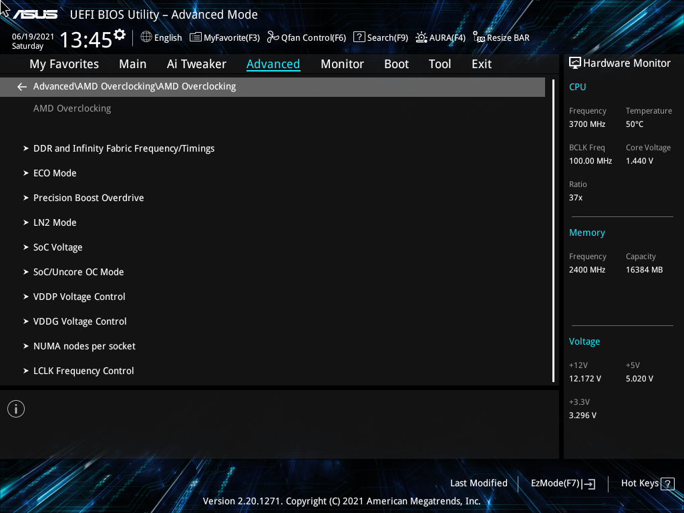
Task: Go to the Monitor tab
Action: 342,64
